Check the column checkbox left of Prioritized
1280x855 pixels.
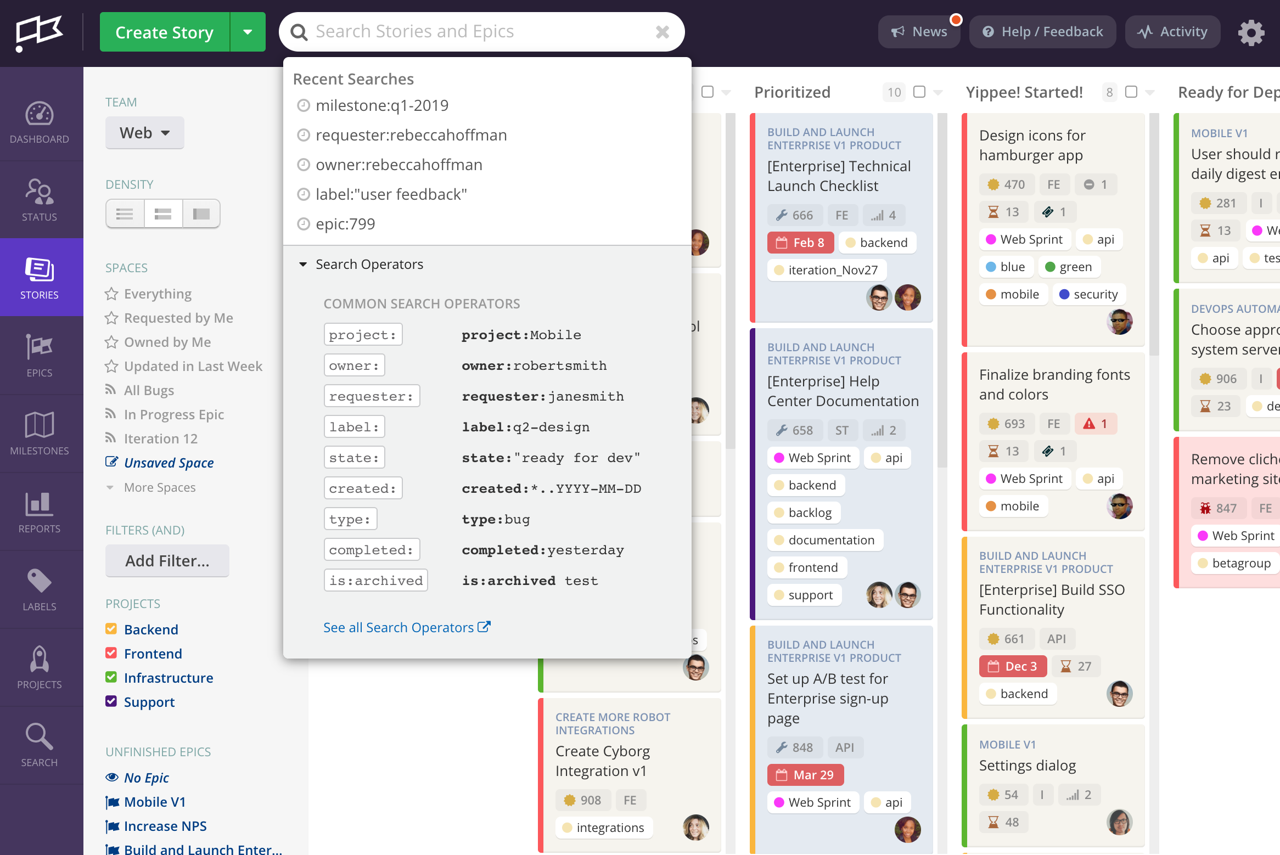pyautogui.click(x=708, y=92)
